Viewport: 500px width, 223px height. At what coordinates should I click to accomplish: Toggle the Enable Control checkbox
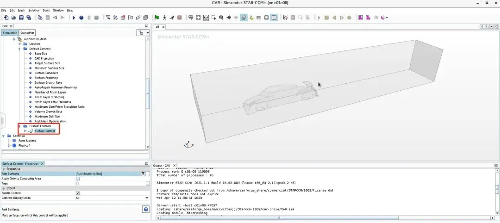pos(78,193)
